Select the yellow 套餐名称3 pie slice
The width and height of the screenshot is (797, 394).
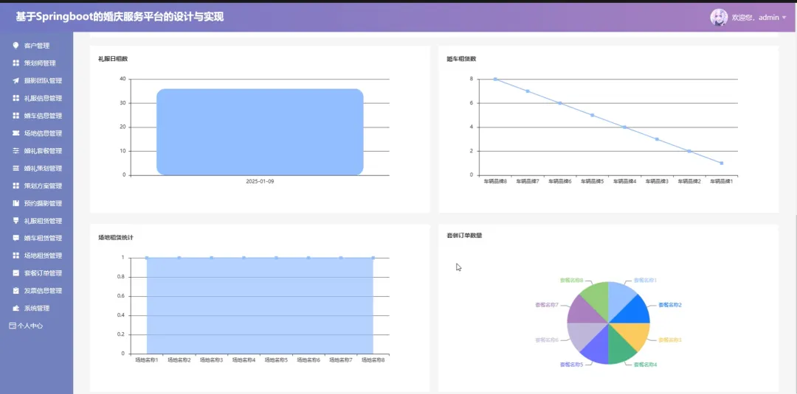coord(636,335)
